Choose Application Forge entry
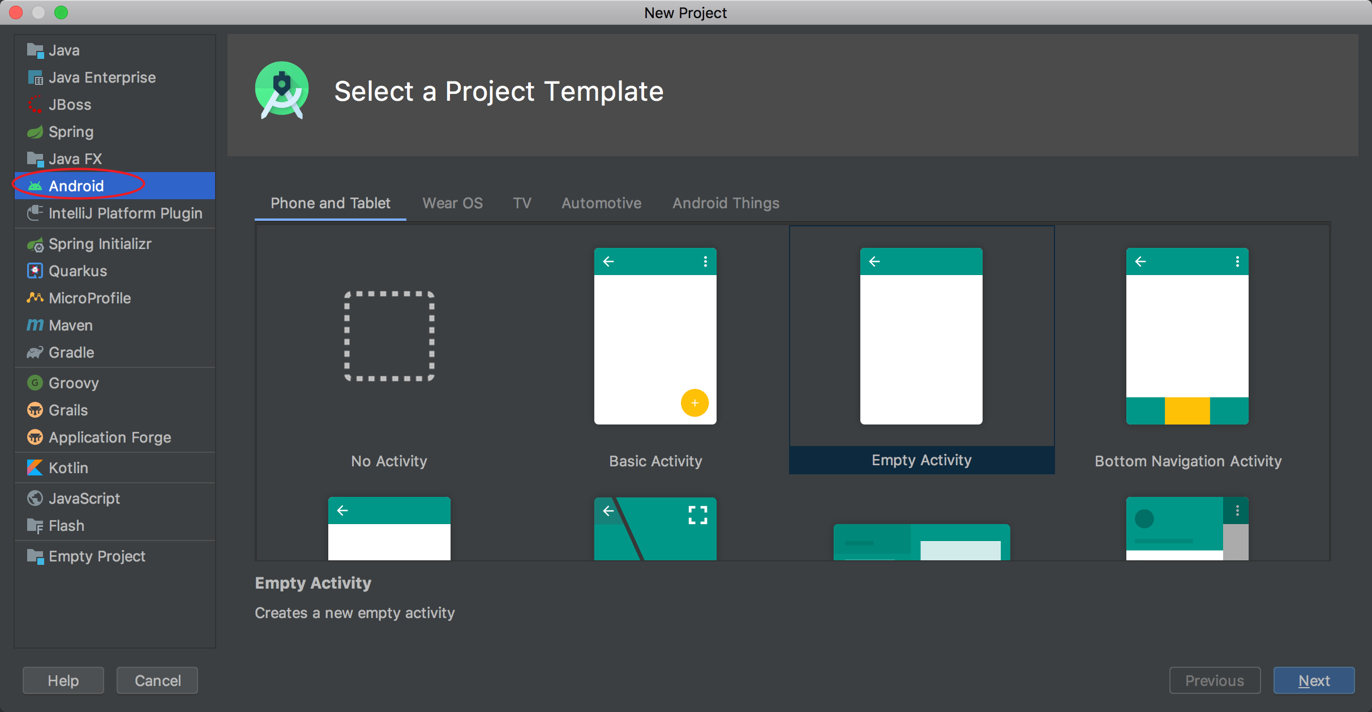This screenshot has height=712, width=1372. [x=115, y=438]
